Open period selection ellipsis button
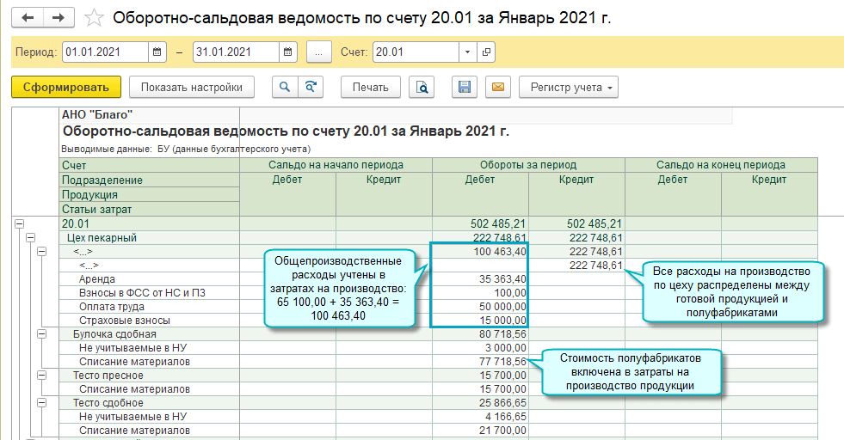Screen dimensions: 844x440 click(318, 52)
